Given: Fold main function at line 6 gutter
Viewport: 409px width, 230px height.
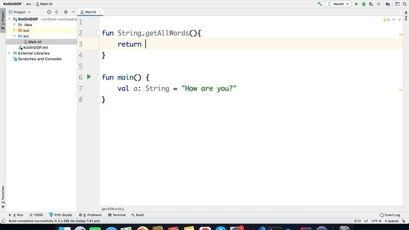Looking at the screenshot, I should click(x=98, y=77).
